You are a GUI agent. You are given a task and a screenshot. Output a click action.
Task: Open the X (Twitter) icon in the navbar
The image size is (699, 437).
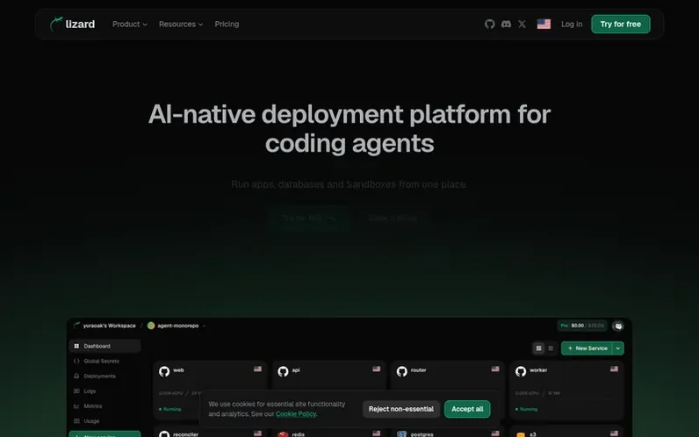click(522, 24)
